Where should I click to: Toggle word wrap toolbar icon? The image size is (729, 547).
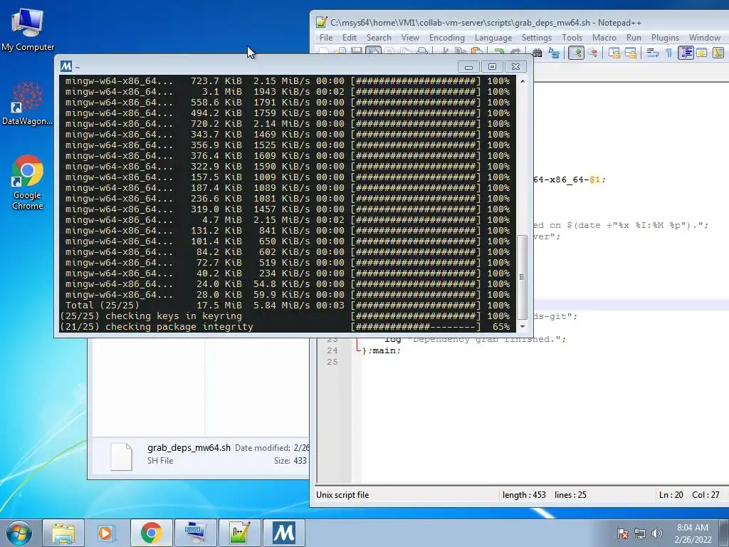tap(652, 53)
